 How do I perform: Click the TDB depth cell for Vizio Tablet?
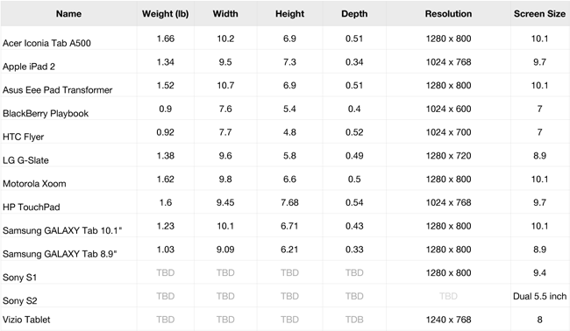354,320
